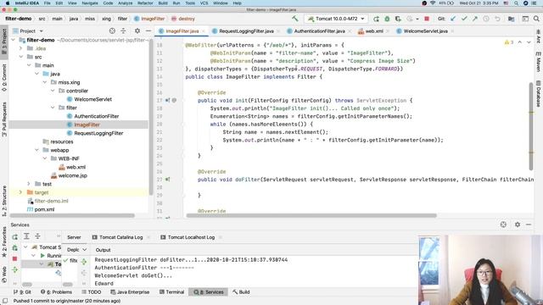Open the Java Enterprise tool window

(130, 291)
